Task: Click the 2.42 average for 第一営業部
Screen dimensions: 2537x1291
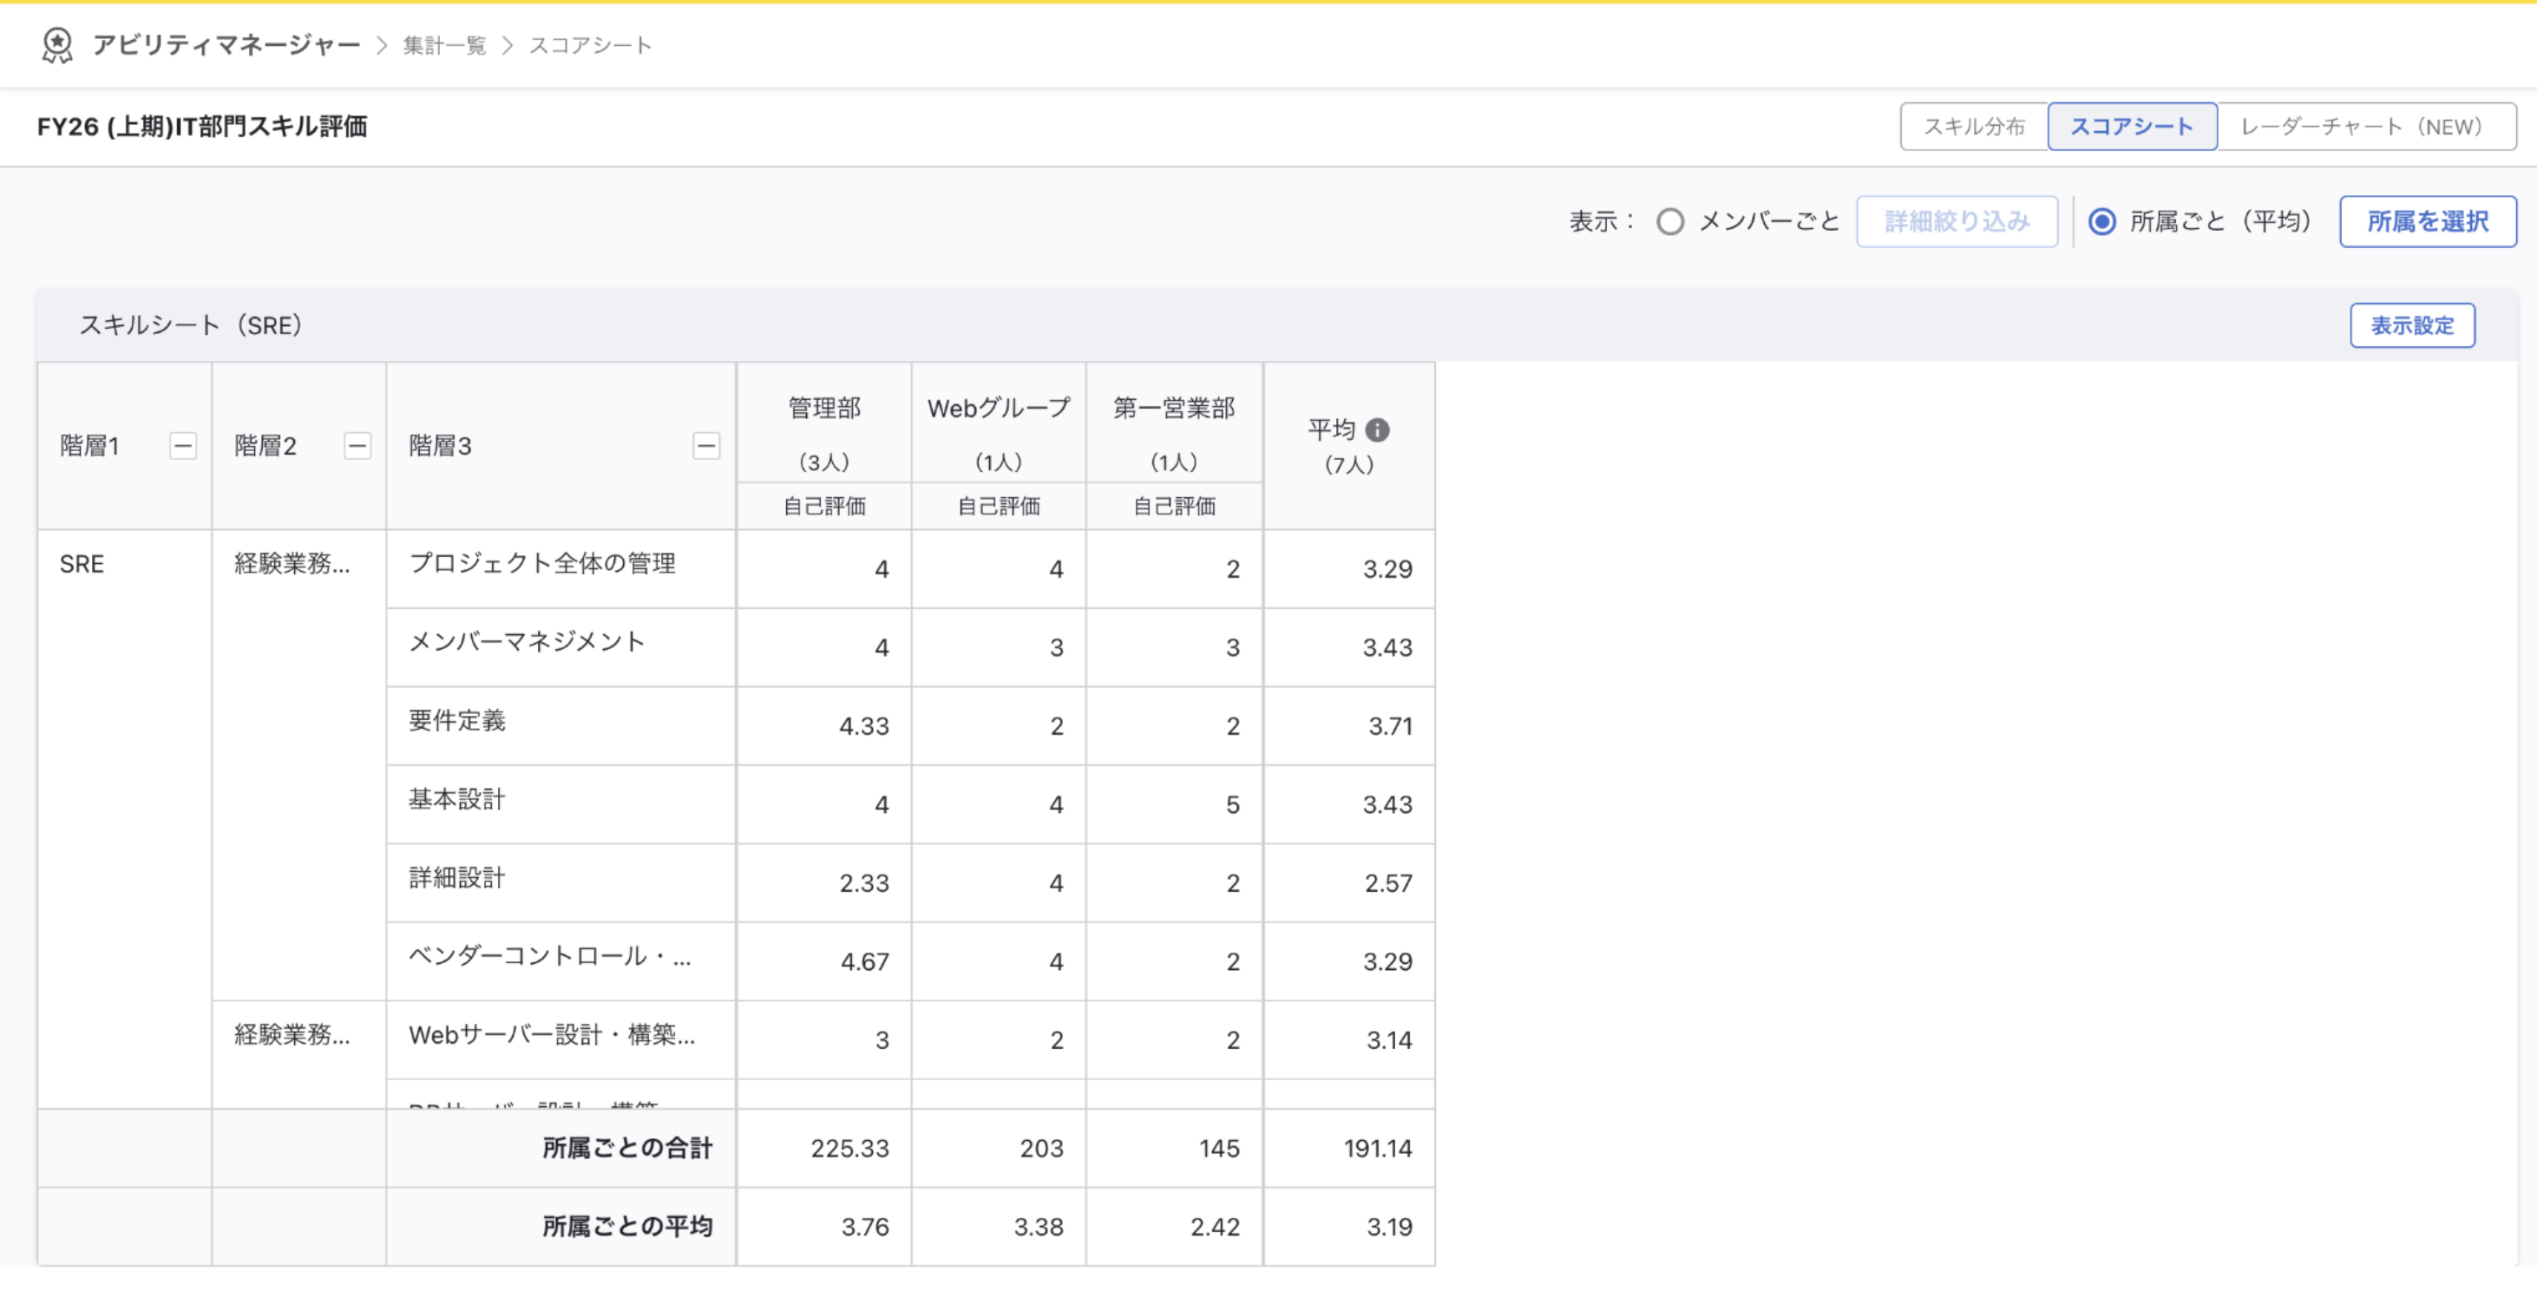Action: pyautogui.click(x=1215, y=1228)
